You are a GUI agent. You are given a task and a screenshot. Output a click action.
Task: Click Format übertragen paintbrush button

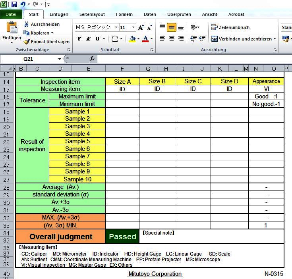(x=46, y=42)
